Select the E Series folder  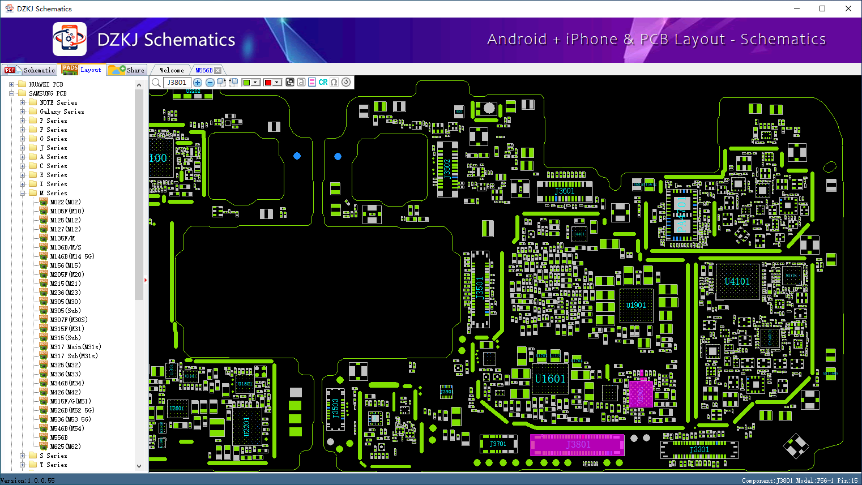coord(53,175)
